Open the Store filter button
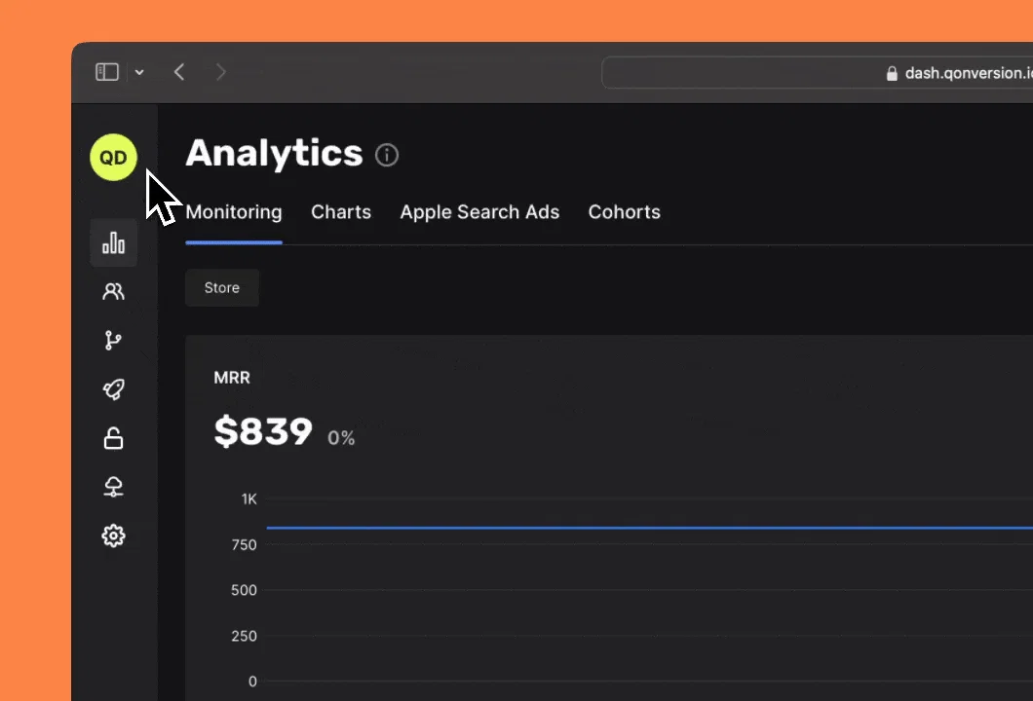Viewport: 1033px width, 701px height. 222,287
